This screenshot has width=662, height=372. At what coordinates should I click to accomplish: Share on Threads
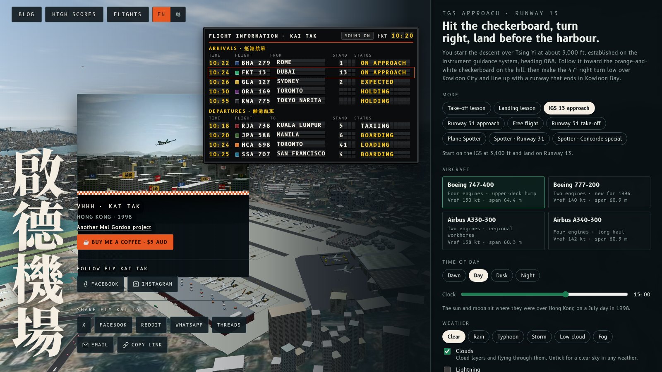229,325
